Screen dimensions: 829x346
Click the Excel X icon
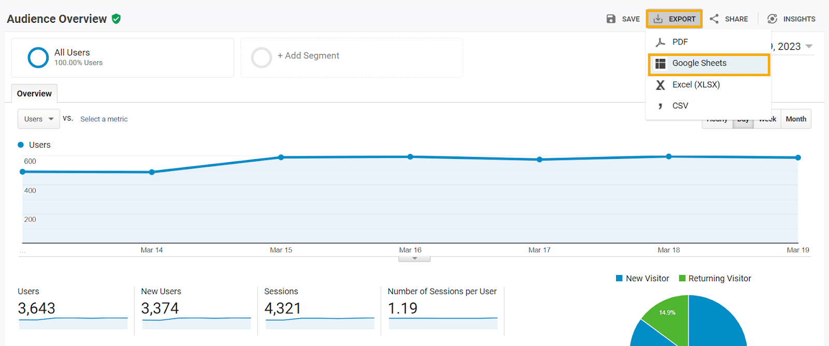coord(660,85)
